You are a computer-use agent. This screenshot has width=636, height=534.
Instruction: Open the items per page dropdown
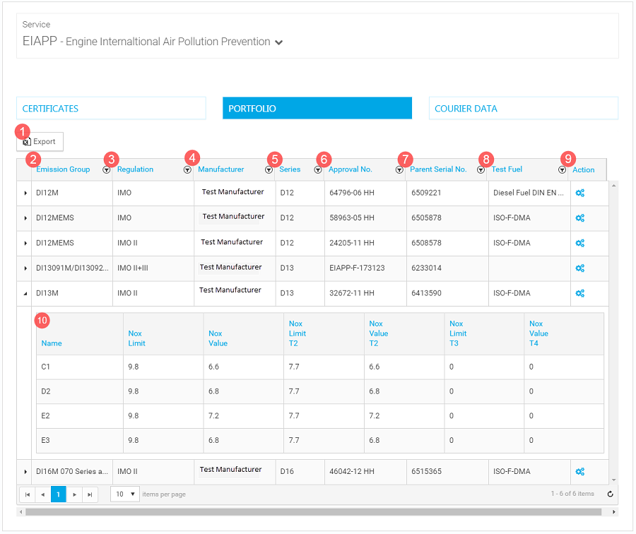[x=125, y=494]
